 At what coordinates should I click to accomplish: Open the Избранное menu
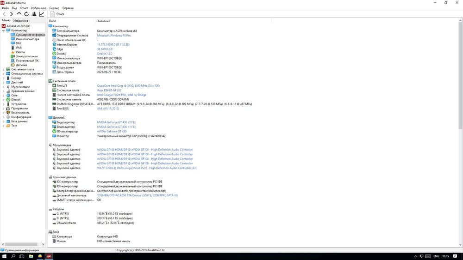pos(39,8)
